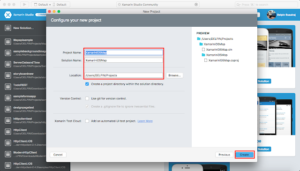Screen dimensions: 300x171
Task: Enable use git for version control
Action: 87,98
